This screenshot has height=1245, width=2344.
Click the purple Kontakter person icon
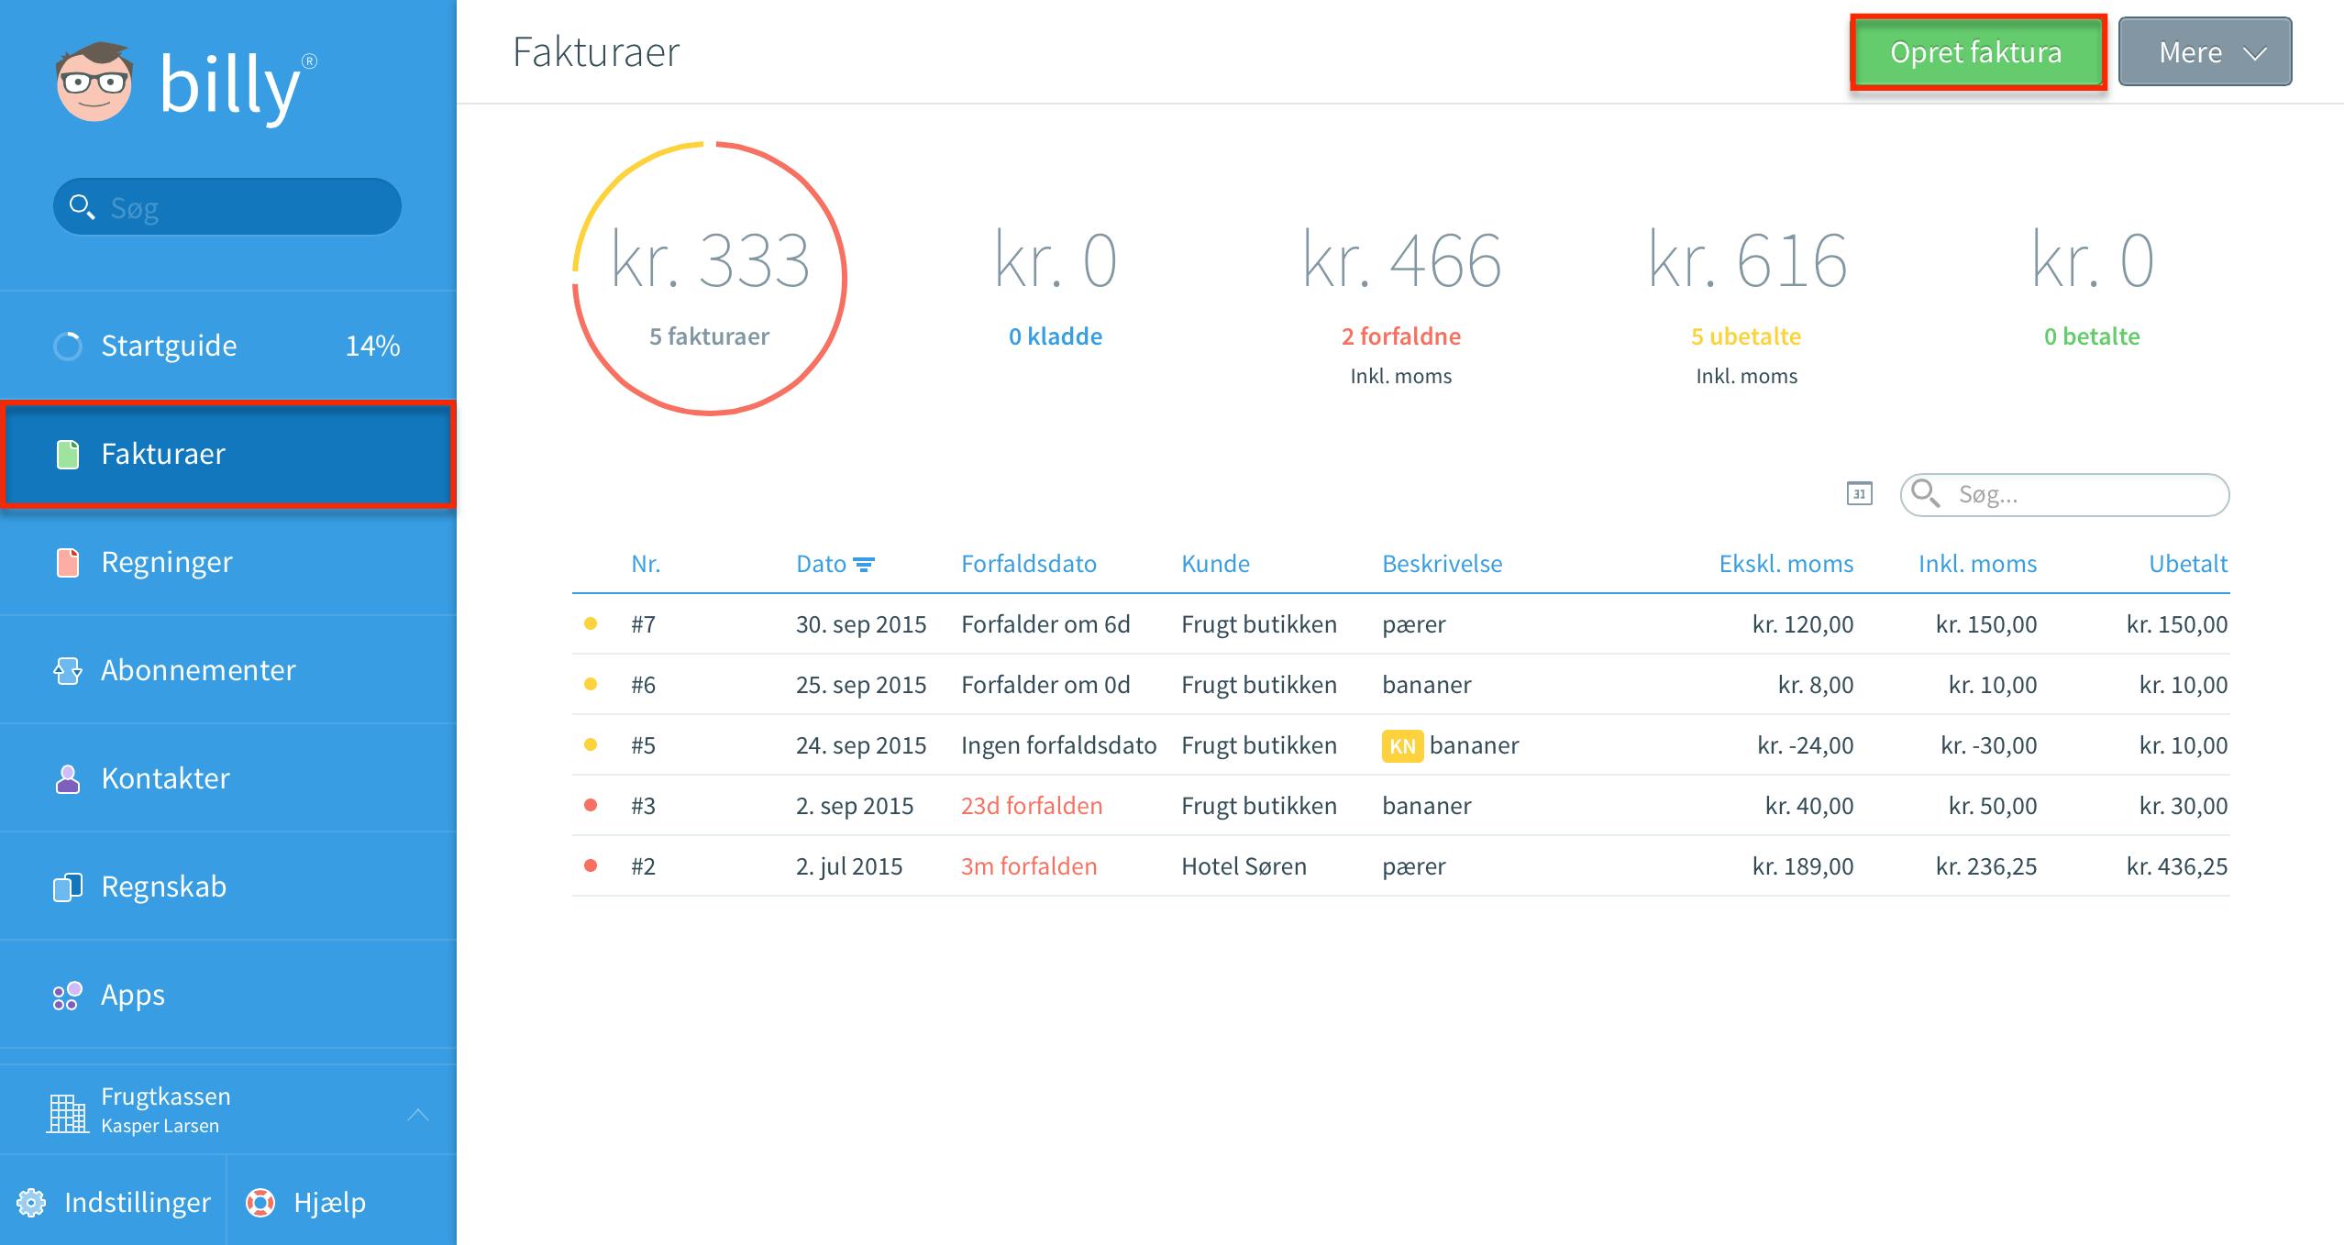point(68,778)
